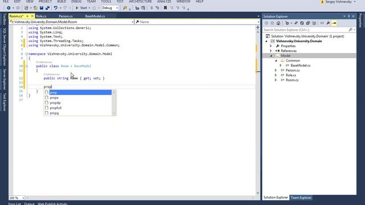Click the Save All toolbar icon
Screen dimensions: 365x205
point(47,8)
